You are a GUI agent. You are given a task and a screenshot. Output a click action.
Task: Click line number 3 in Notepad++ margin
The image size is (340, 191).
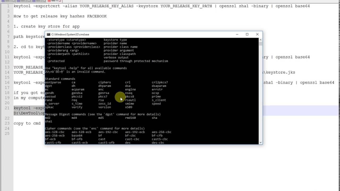(x=8, y=16)
